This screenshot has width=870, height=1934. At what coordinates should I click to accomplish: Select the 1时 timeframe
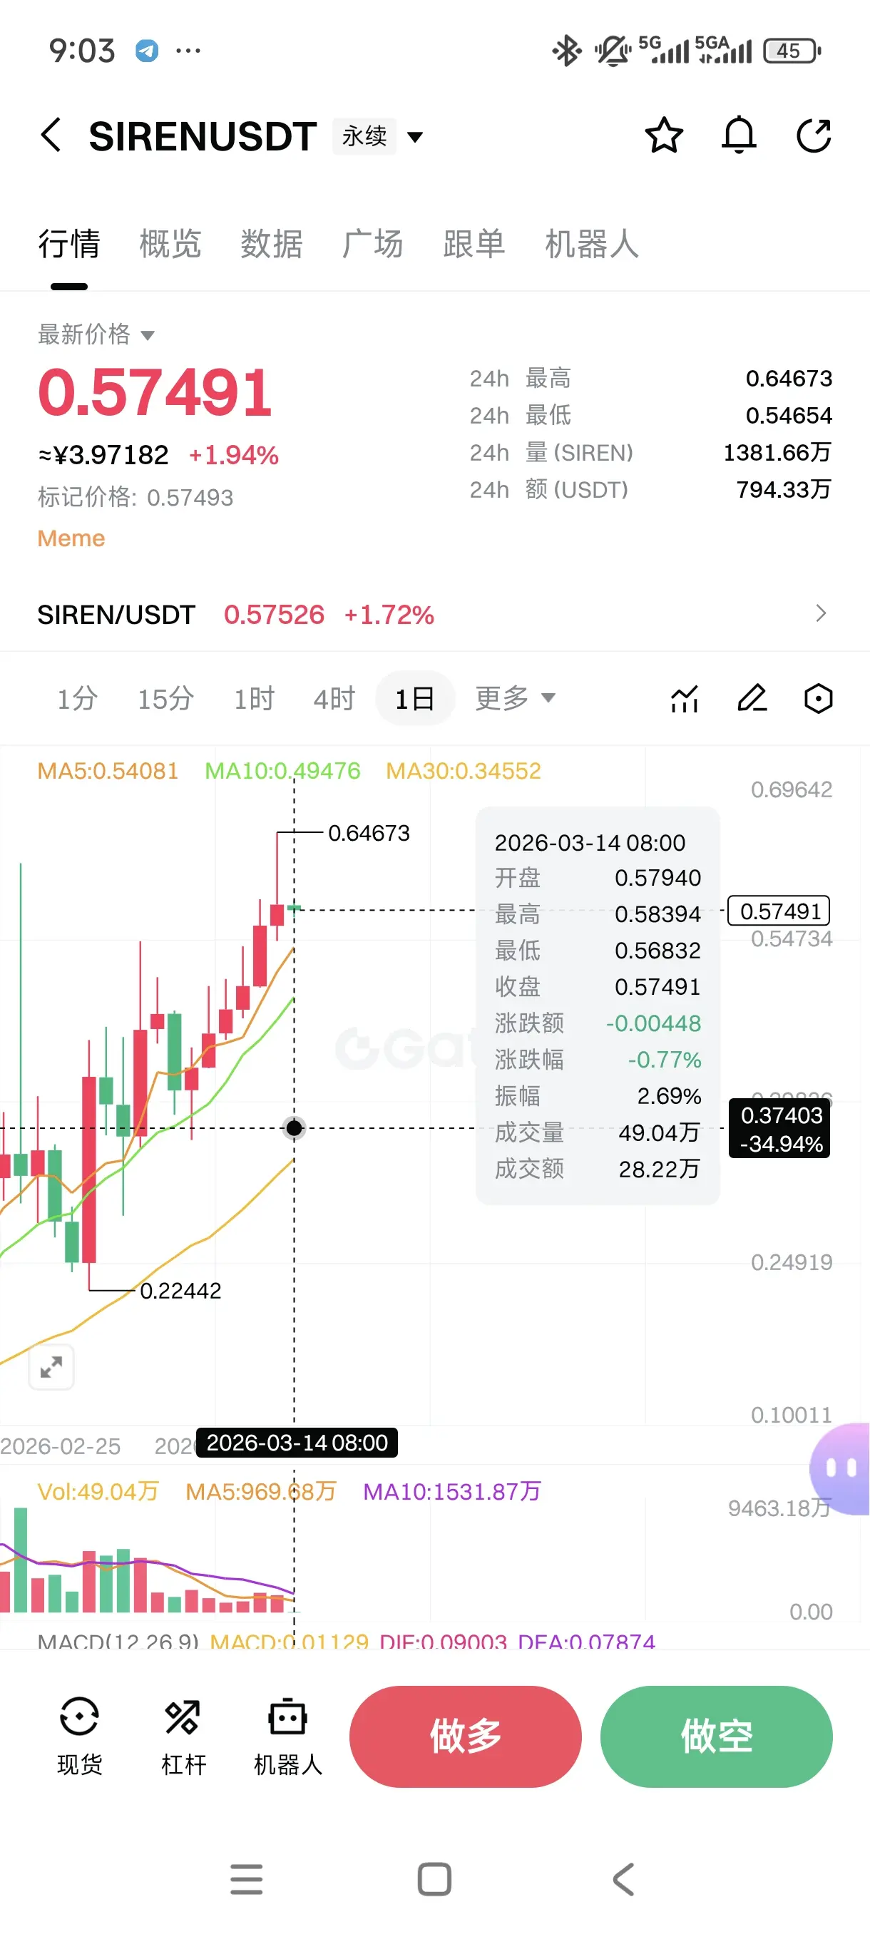pos(254,698)
